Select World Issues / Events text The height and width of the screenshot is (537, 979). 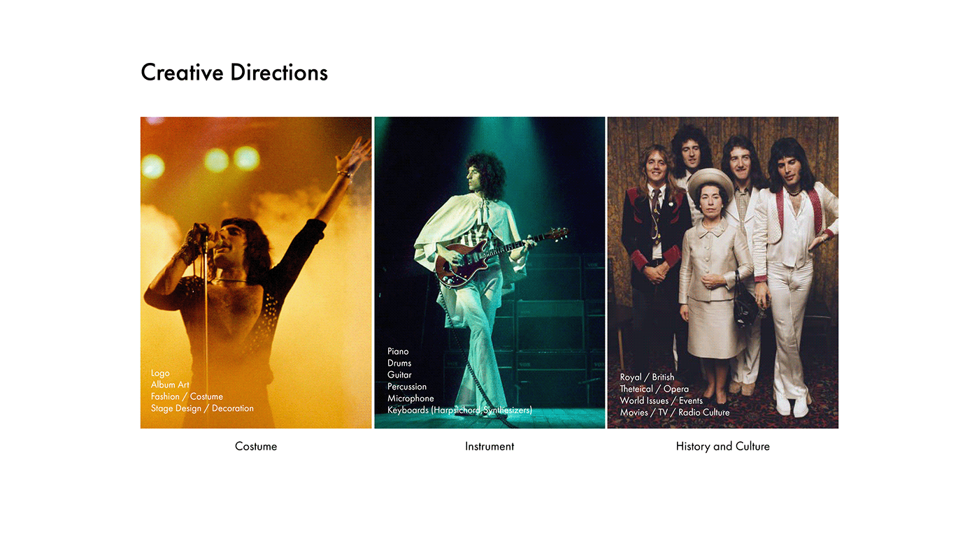(661, 401)
